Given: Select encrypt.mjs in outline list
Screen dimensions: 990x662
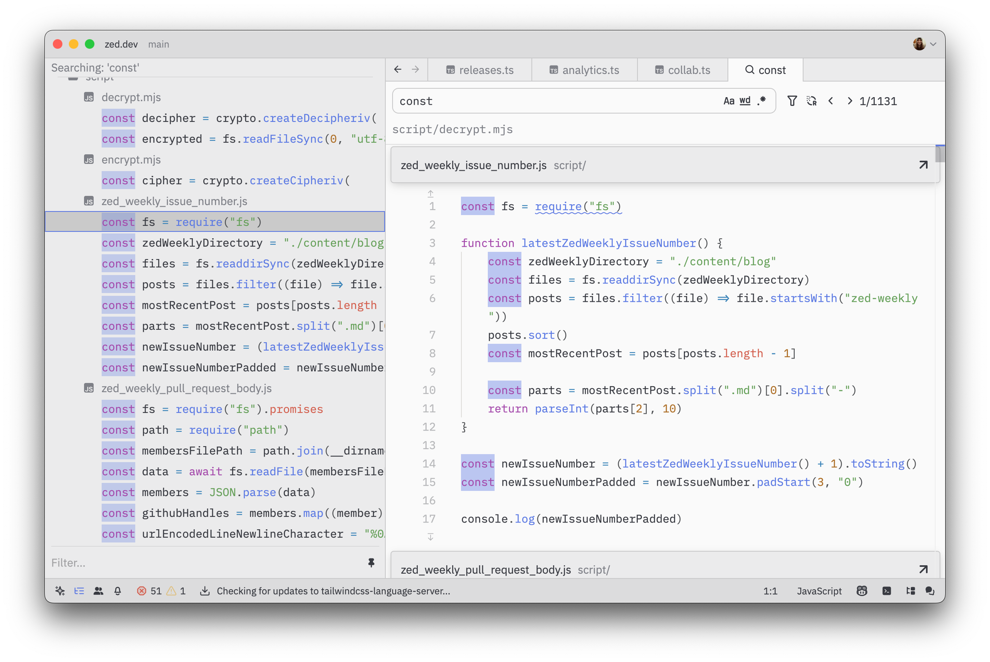Looking at the screenshot, I should [x=131, y=160].
